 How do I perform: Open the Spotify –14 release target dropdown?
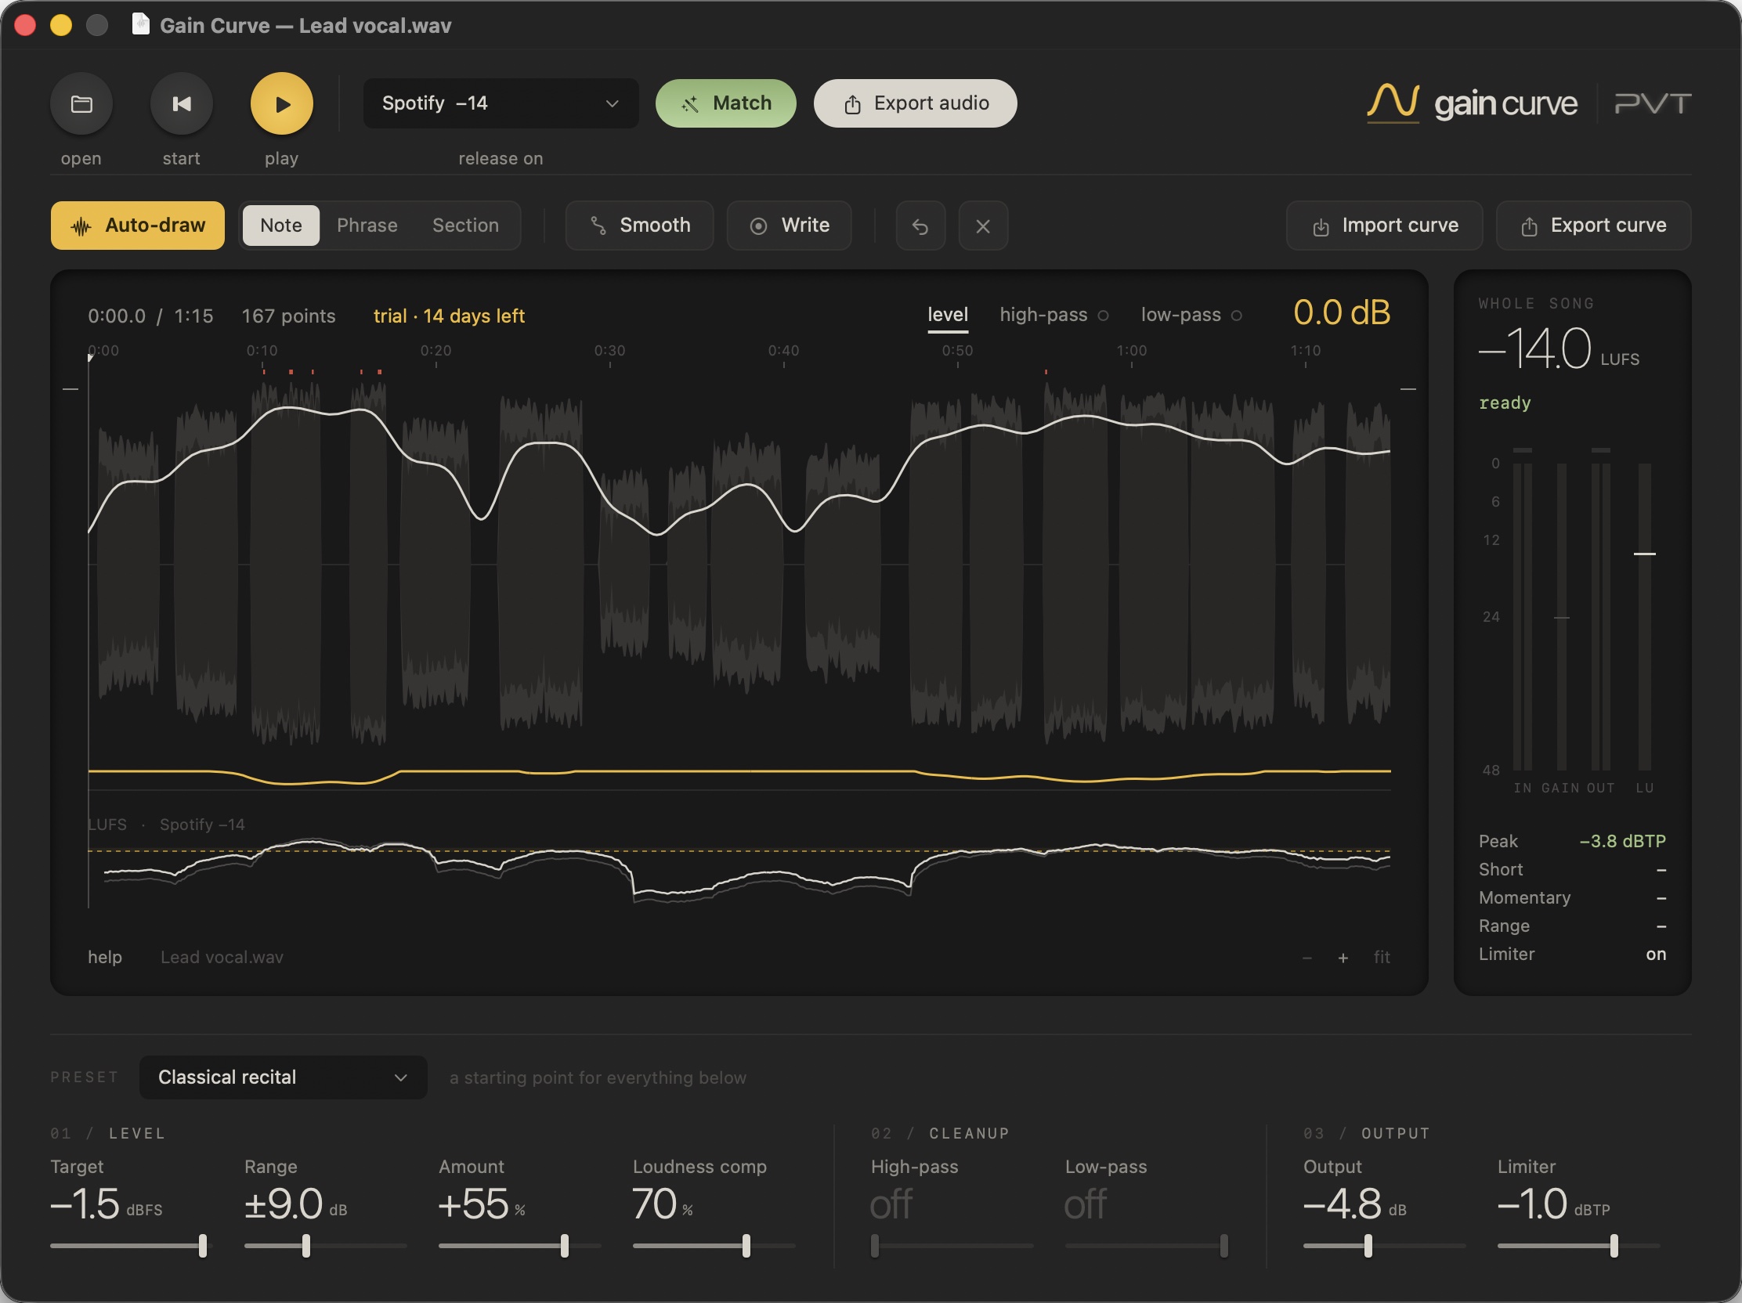point(501,103)
